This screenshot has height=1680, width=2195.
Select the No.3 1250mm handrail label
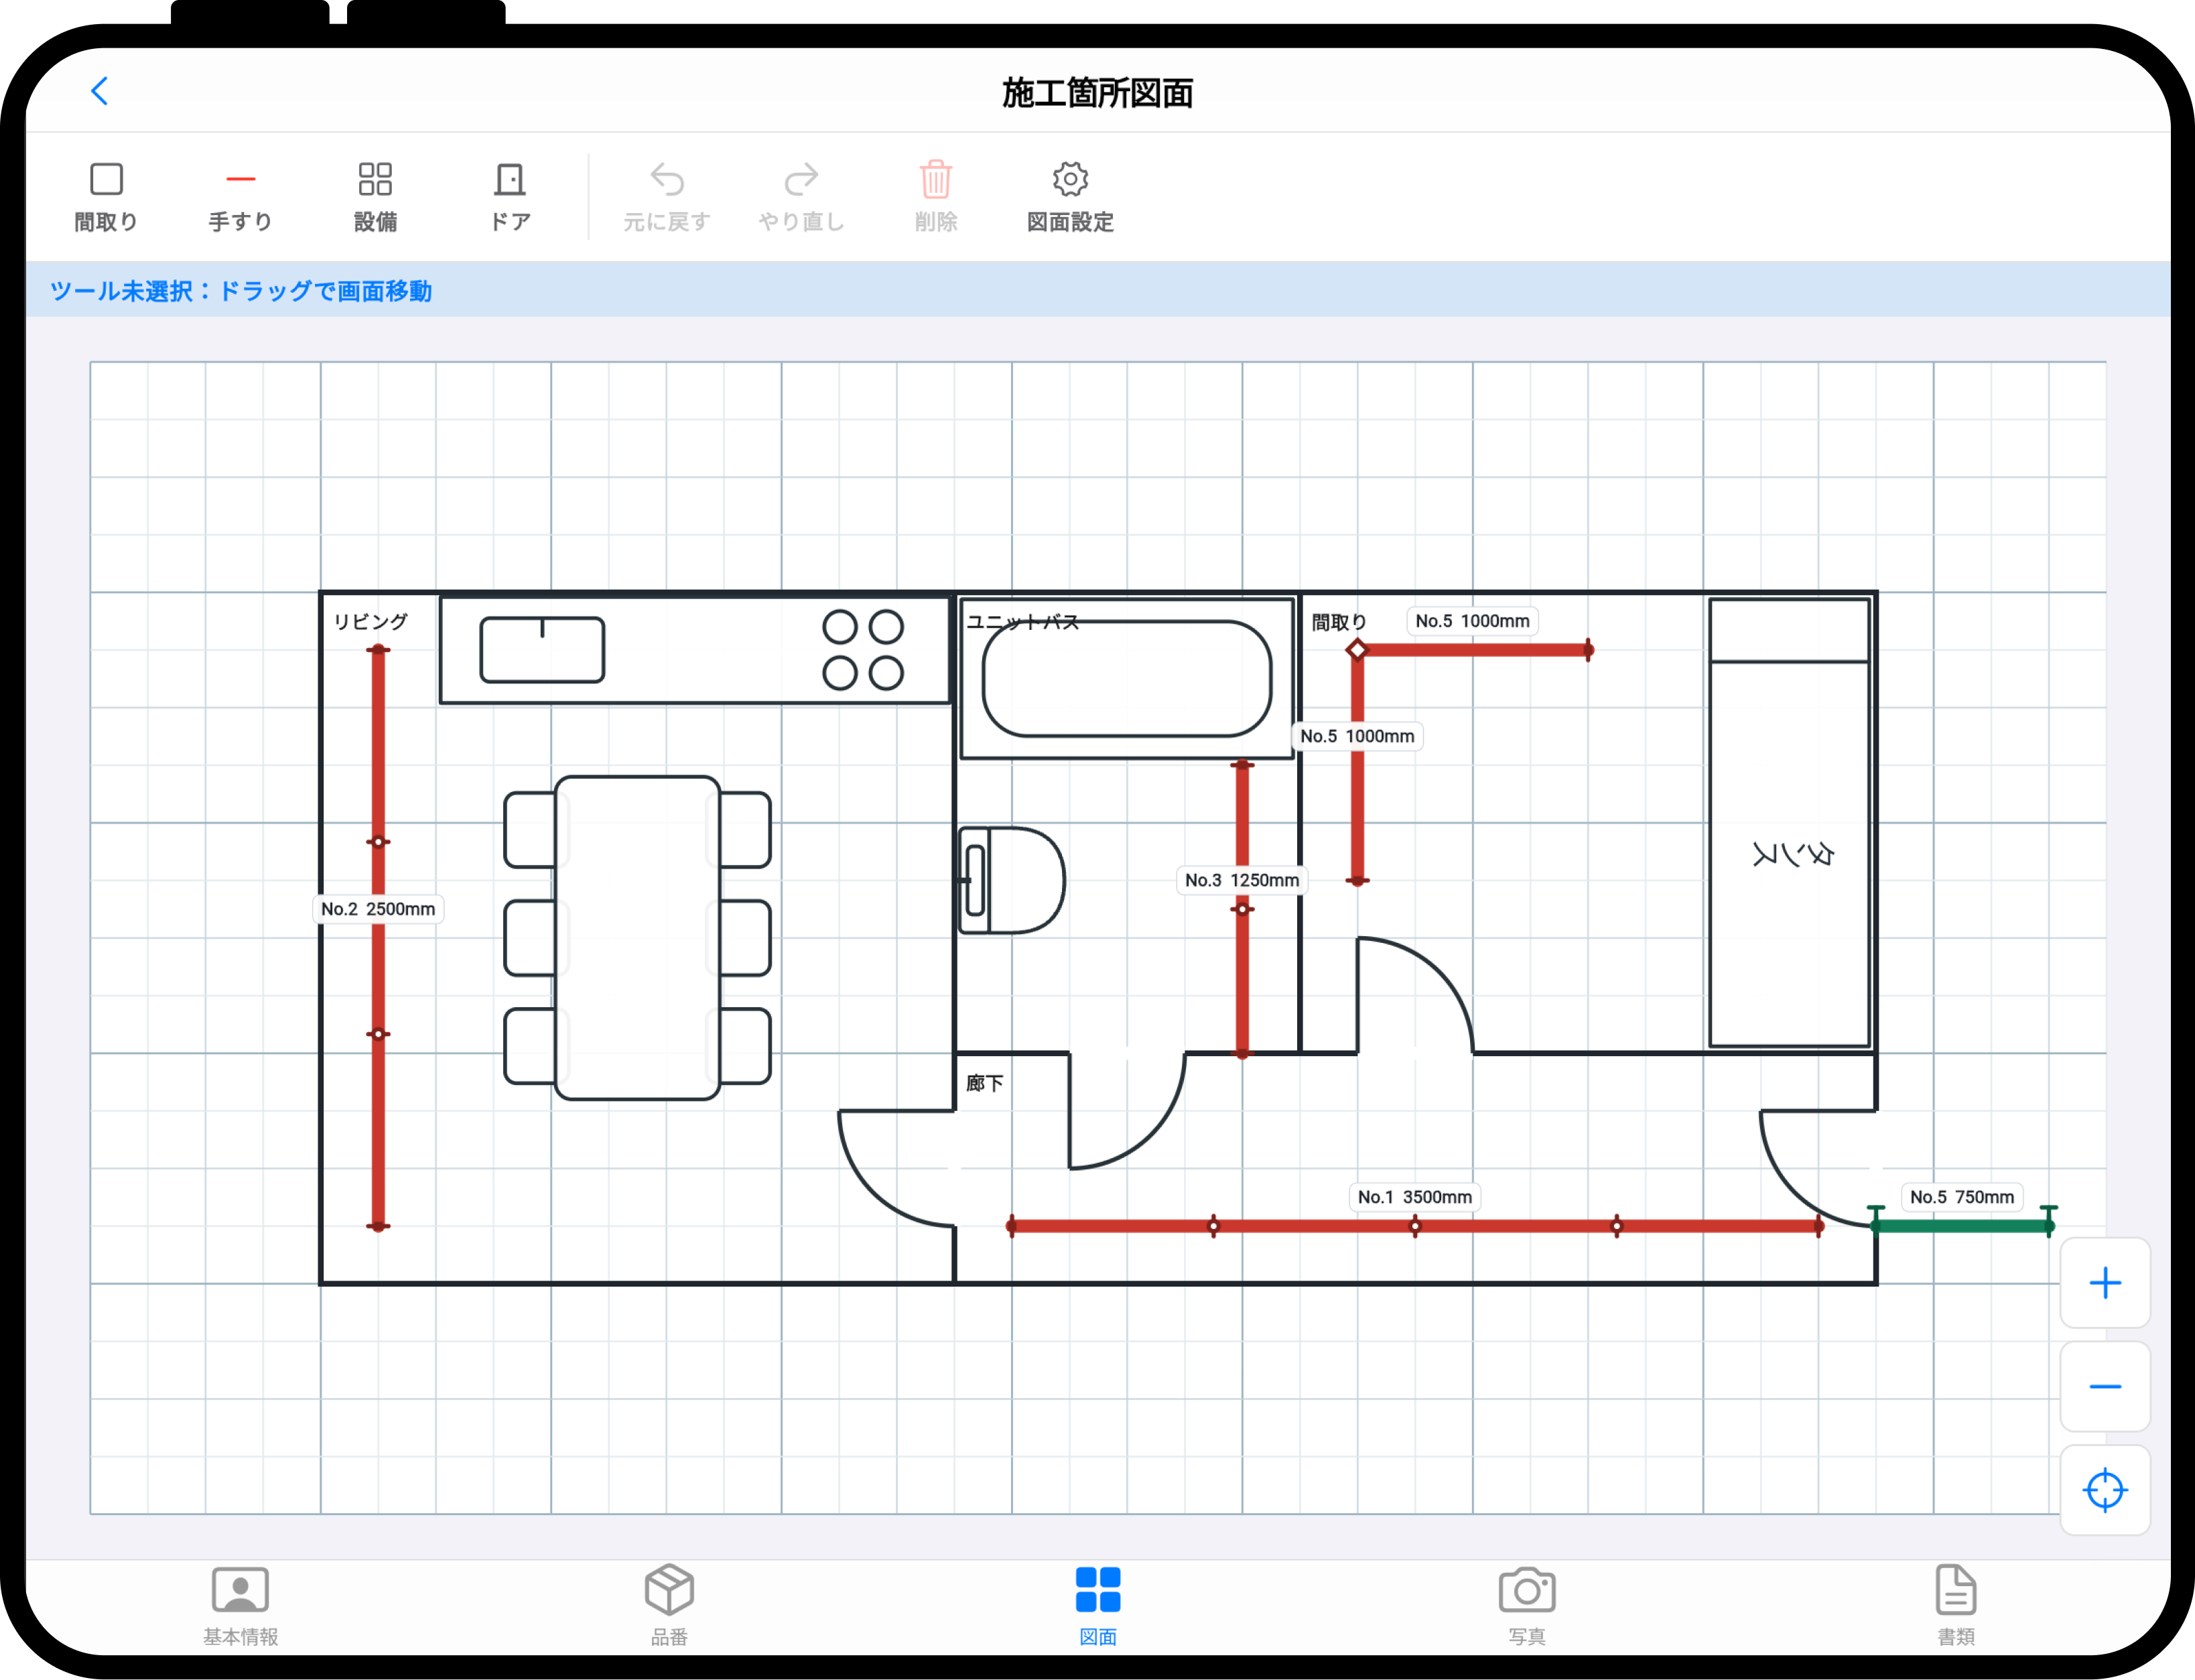point(1242,880)
